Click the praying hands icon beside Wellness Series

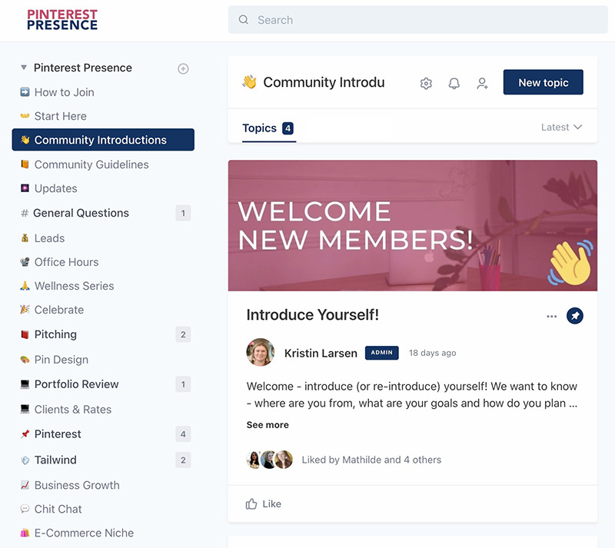[x=25, y=286]
